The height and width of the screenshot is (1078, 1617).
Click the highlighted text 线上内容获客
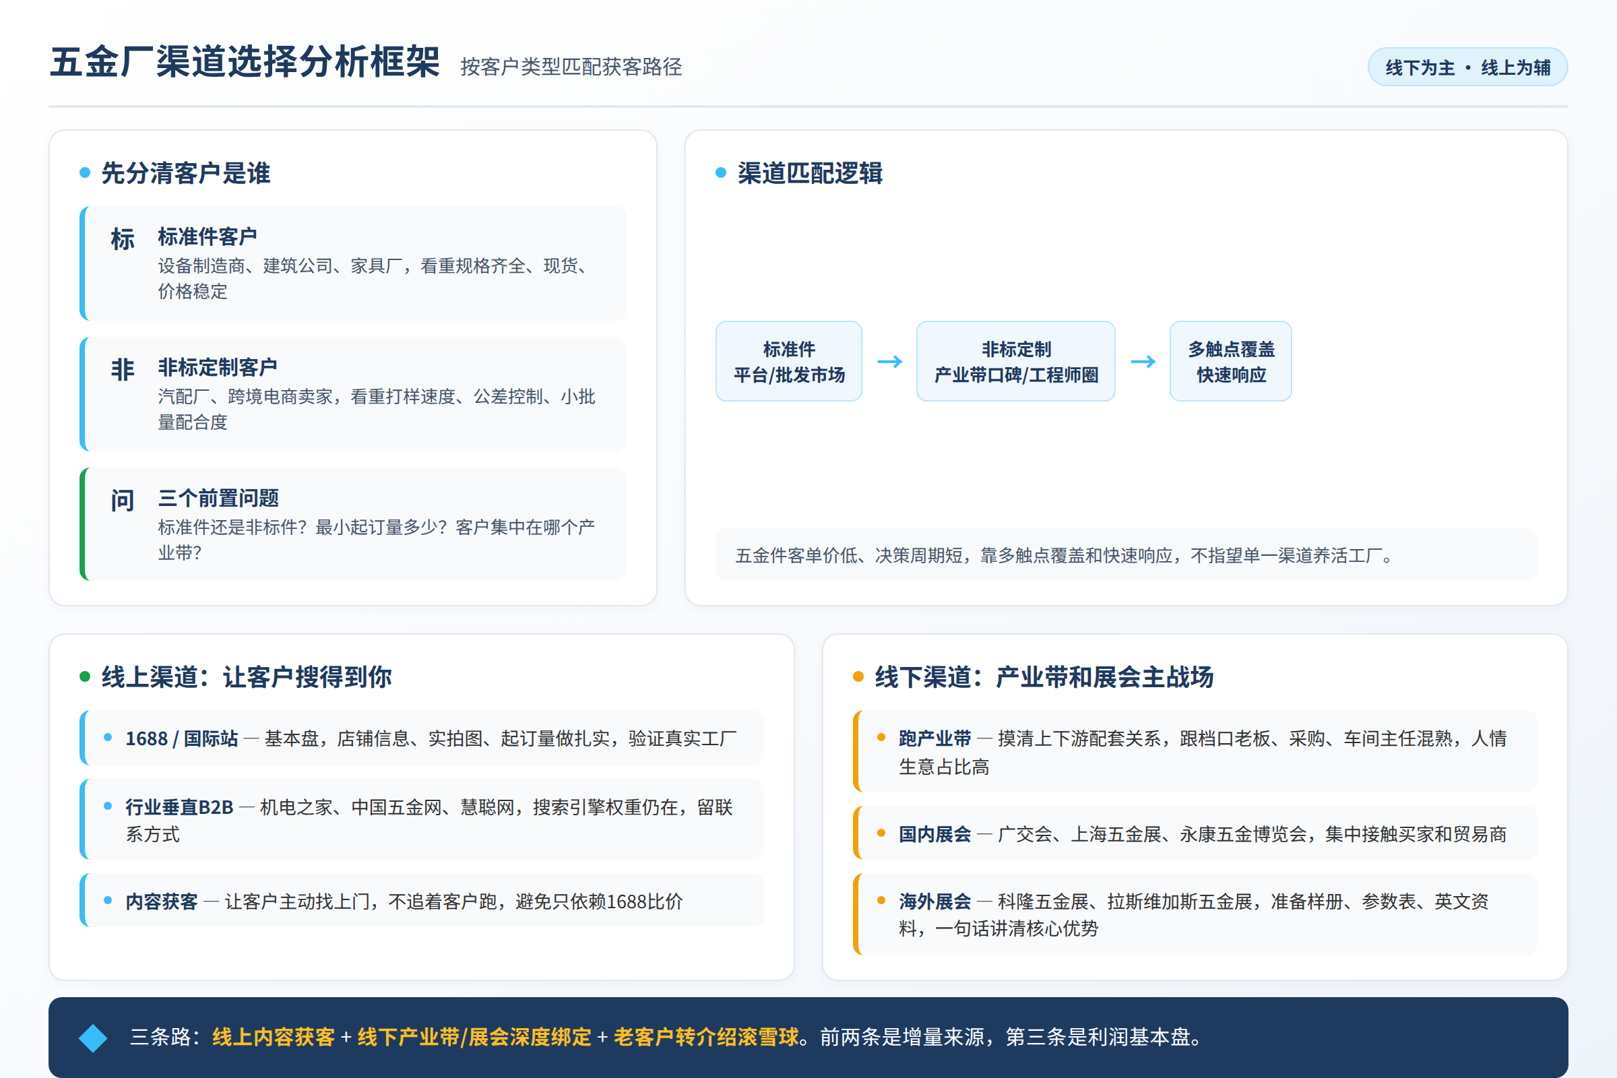[274, 1037]
